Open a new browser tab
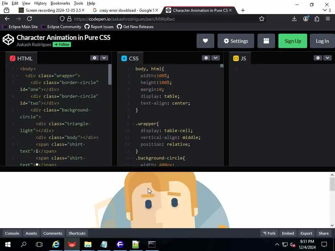Screen dimensions: 335x251 point(243,10)
